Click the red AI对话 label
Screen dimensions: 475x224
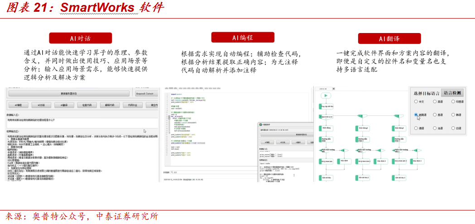81,38
